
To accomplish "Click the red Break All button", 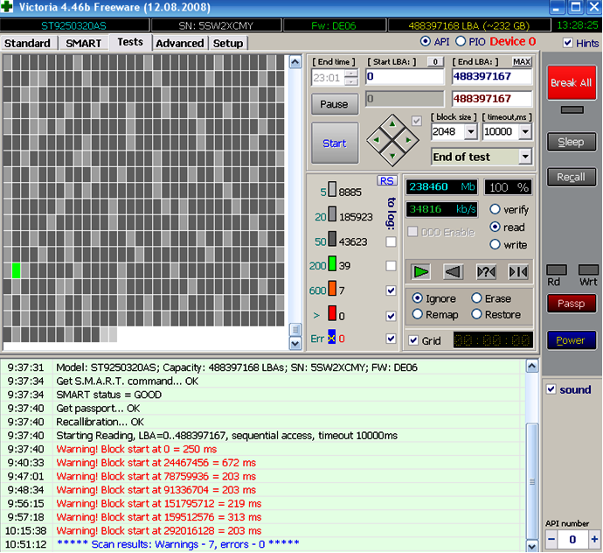I will (572, 82).
